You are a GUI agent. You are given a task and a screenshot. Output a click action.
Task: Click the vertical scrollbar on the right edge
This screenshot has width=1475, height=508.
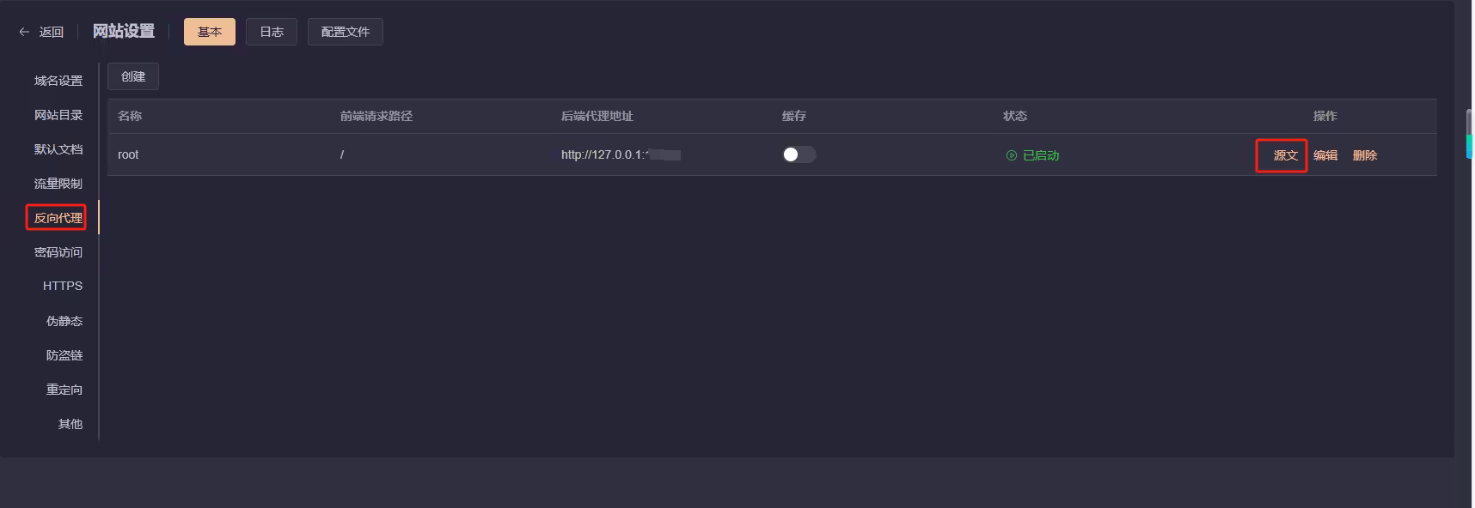pyautogui.click(x=1469, y=134)
